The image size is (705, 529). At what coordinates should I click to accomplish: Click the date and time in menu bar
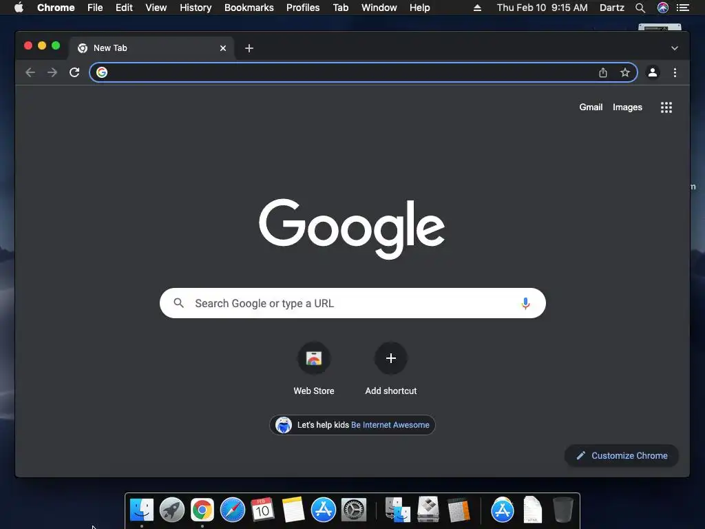tap(543, 8)
